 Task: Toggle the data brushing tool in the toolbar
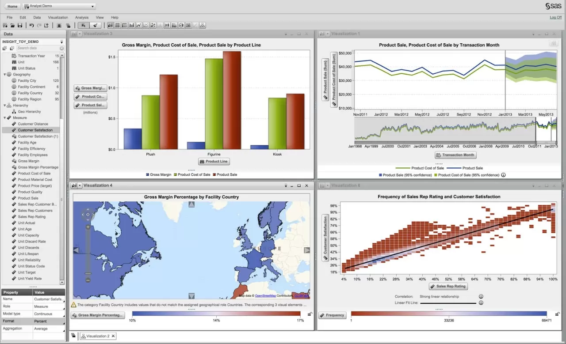95,25
